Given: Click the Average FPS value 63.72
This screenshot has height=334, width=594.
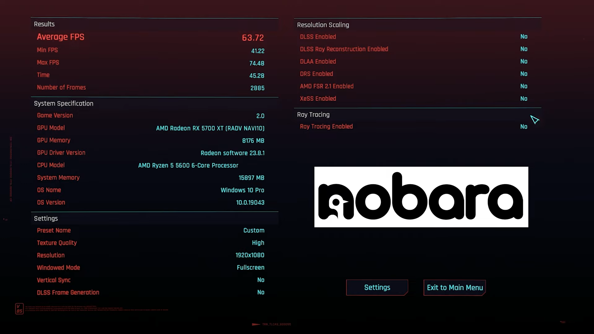Looking at the screenshot, I should click(253, 38).
